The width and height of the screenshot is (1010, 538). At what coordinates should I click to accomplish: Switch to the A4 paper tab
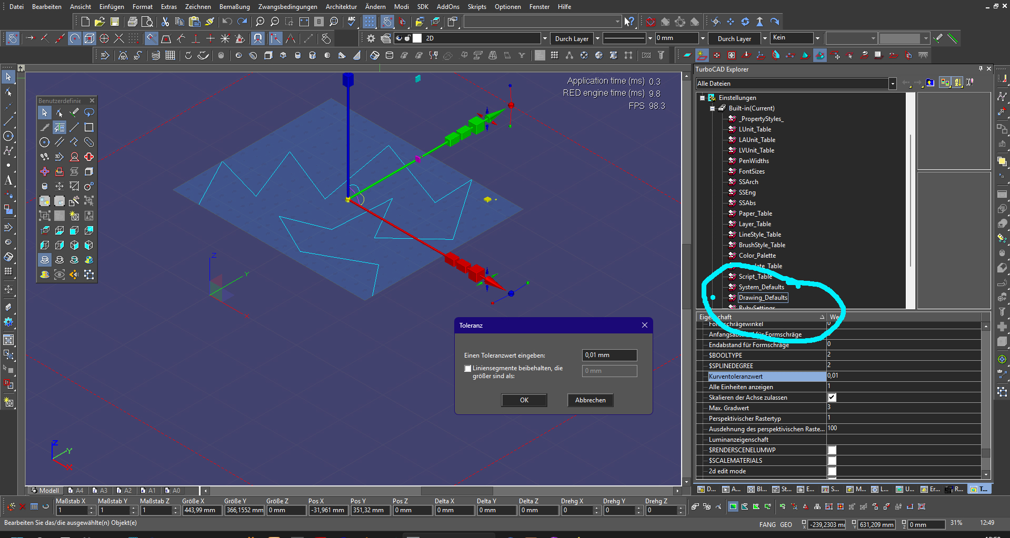tap(76, 491)
